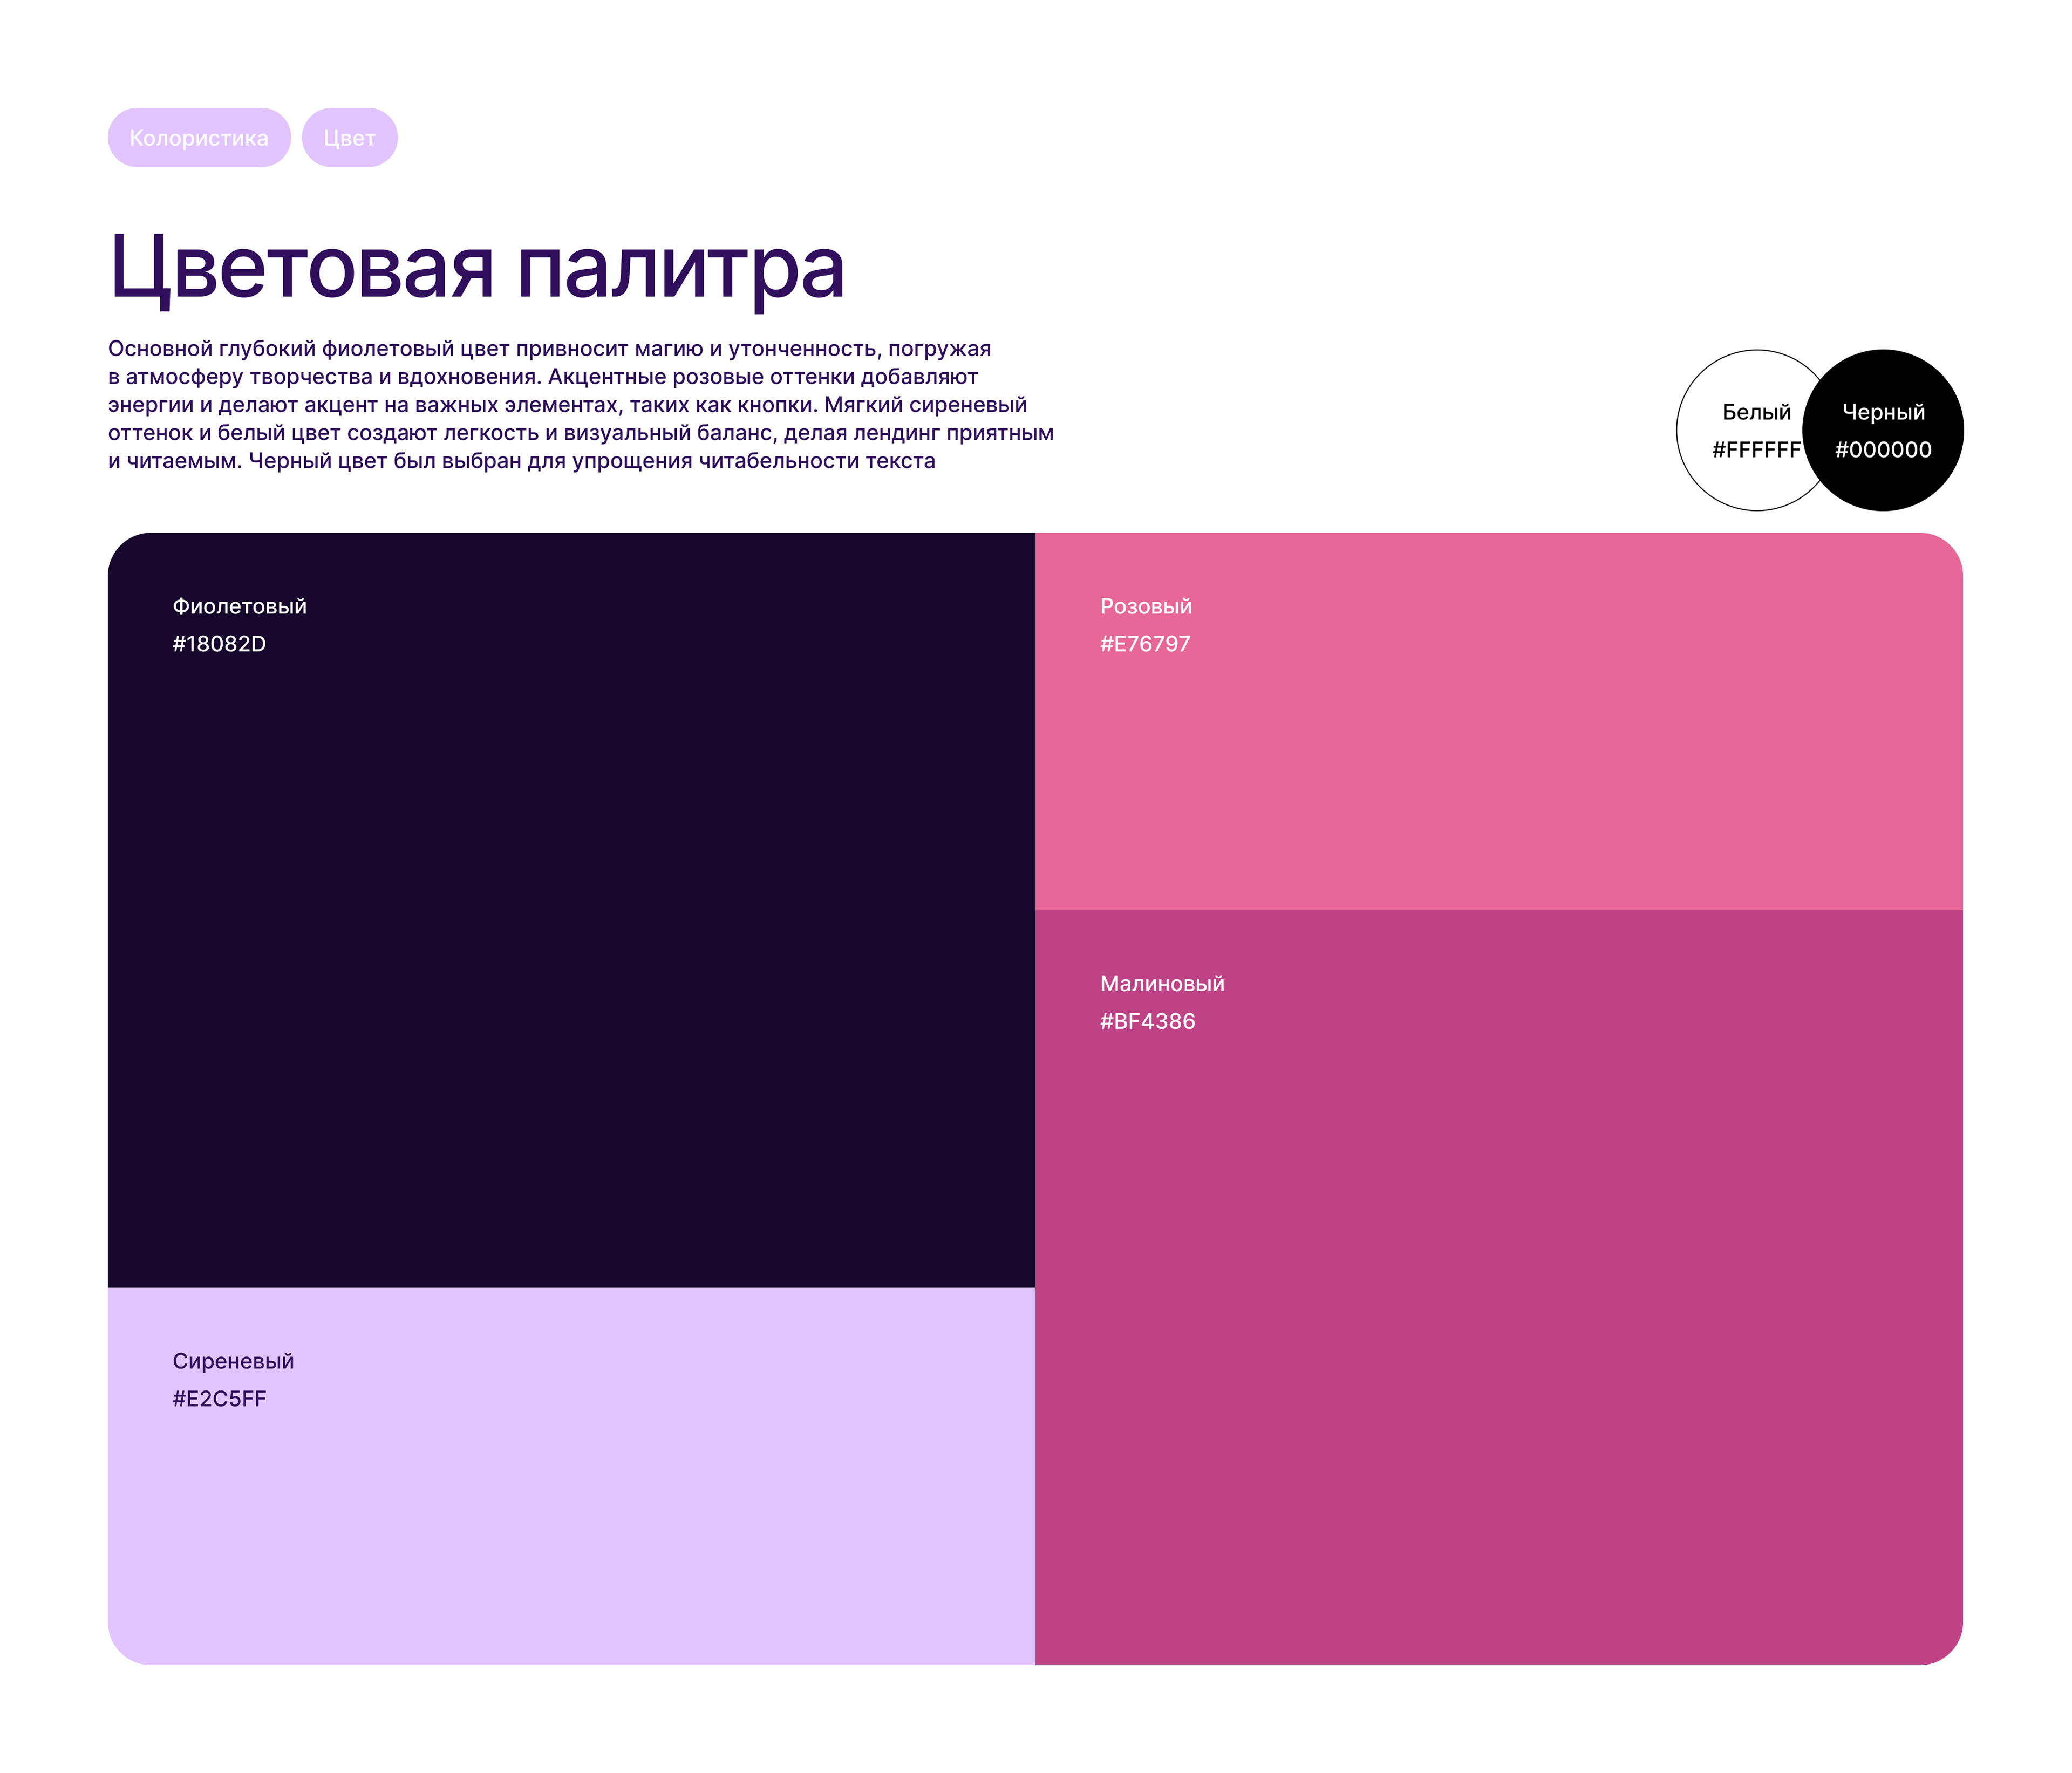Viewport: 2072px width, 1773px height.
Task: Click the #E2C5FF hex code text
Action: (219, 1399)
